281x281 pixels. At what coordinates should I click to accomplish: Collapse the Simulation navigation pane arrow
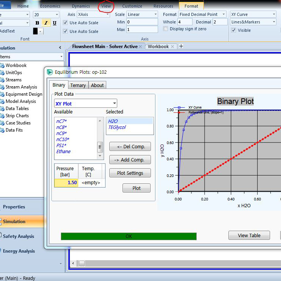[60, 48]
